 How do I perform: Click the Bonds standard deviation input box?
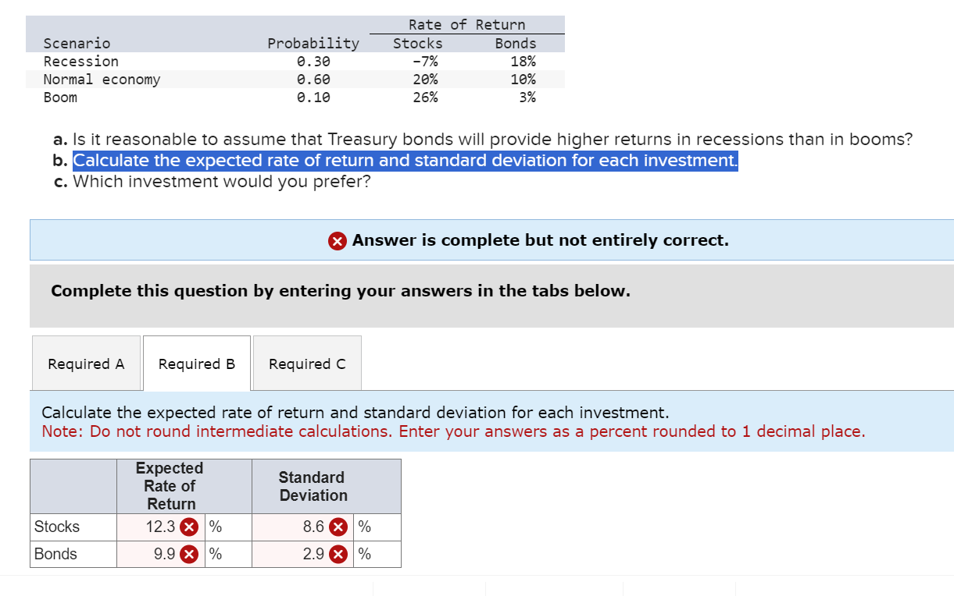305,554
